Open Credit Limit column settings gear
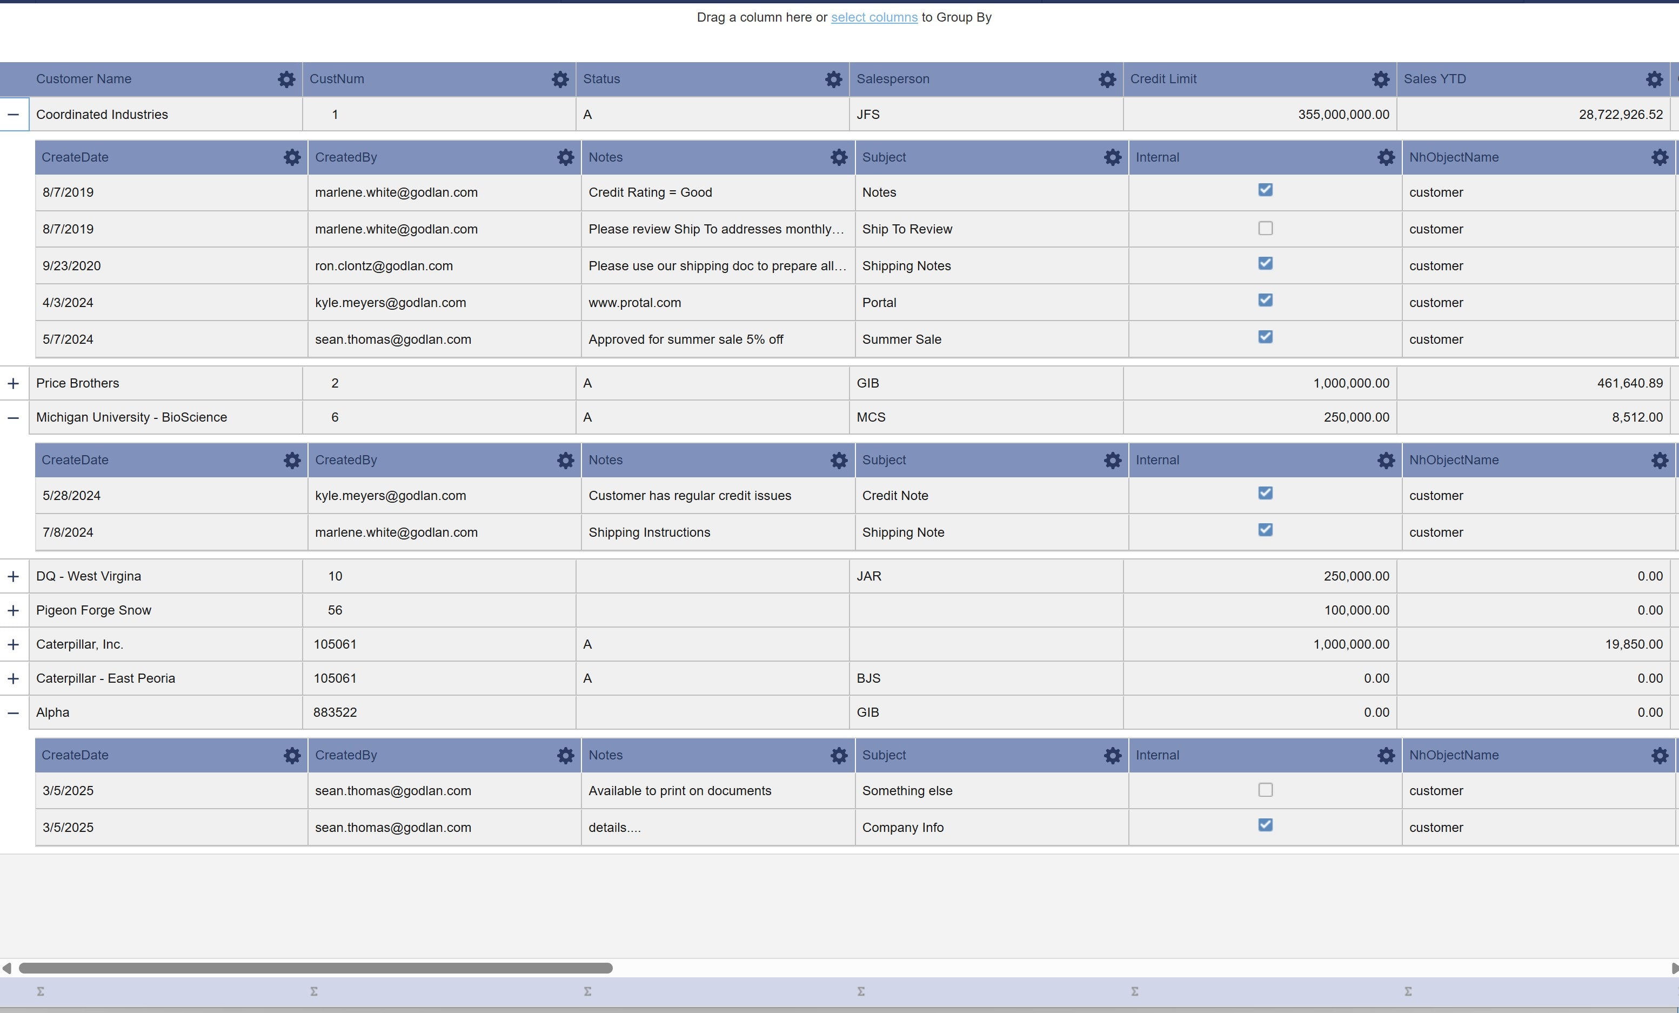This screenshot has height=1013, width=1679. [x=1381, y=79]
